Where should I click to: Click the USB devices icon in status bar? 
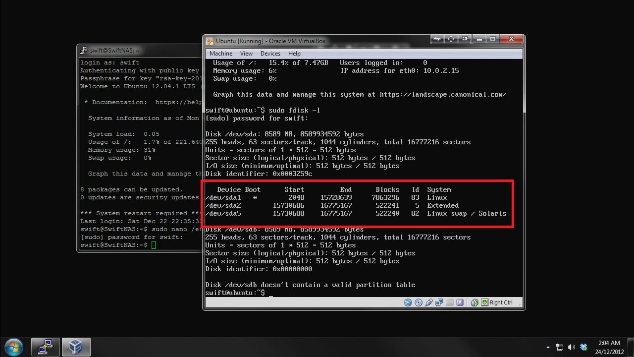pyautogui.click(x=429, y=302)
